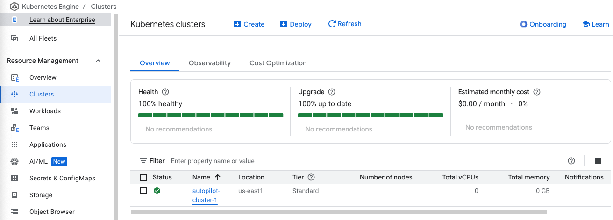The width and height of the screenshot is (613, 220).
Task: Click the green status check for autopilot-cluster-1
Action: tap(157, 191)
